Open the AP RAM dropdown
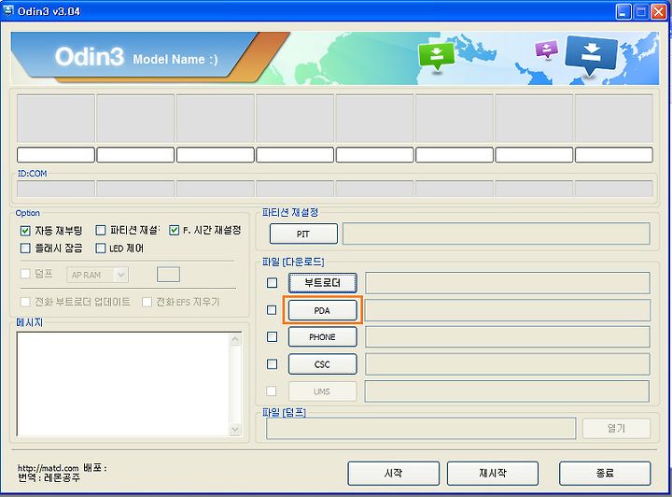Image resolution: width=672 pixels, height=497 pixels. 98,275
